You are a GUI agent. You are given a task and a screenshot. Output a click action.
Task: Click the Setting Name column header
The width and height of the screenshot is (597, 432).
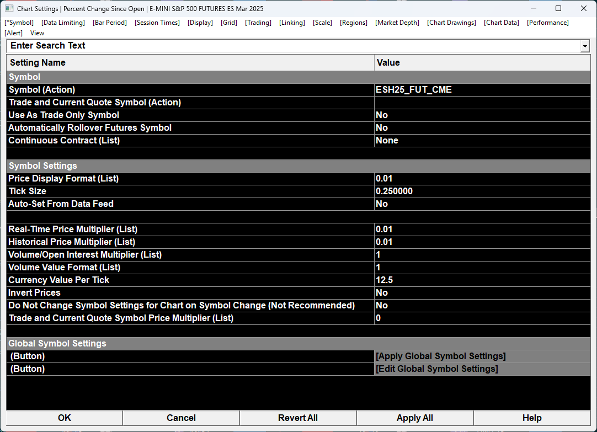pos(190,62)
